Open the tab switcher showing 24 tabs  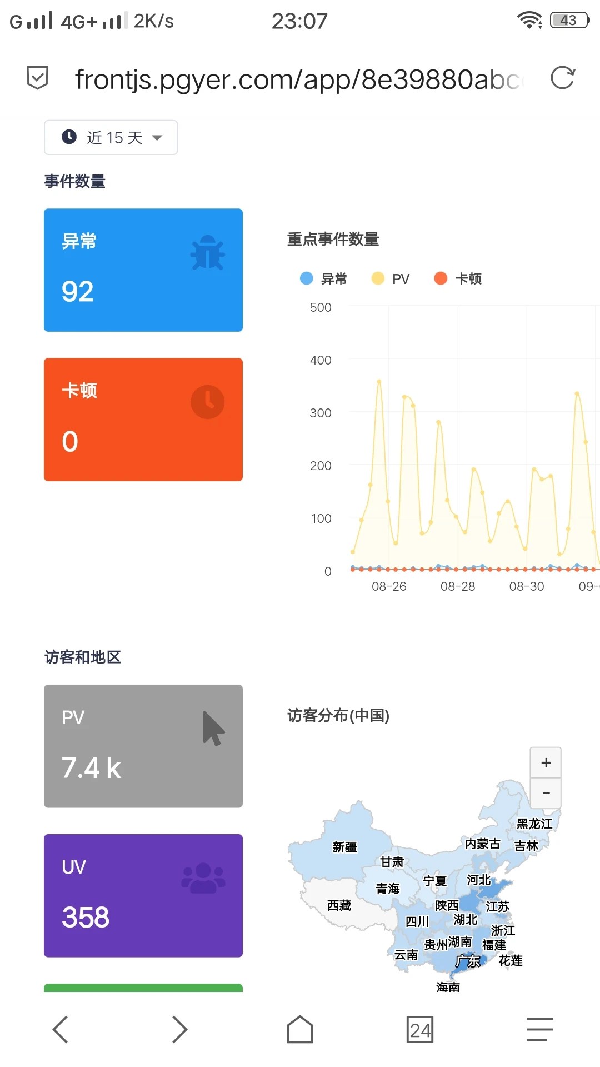point(420,1030)
